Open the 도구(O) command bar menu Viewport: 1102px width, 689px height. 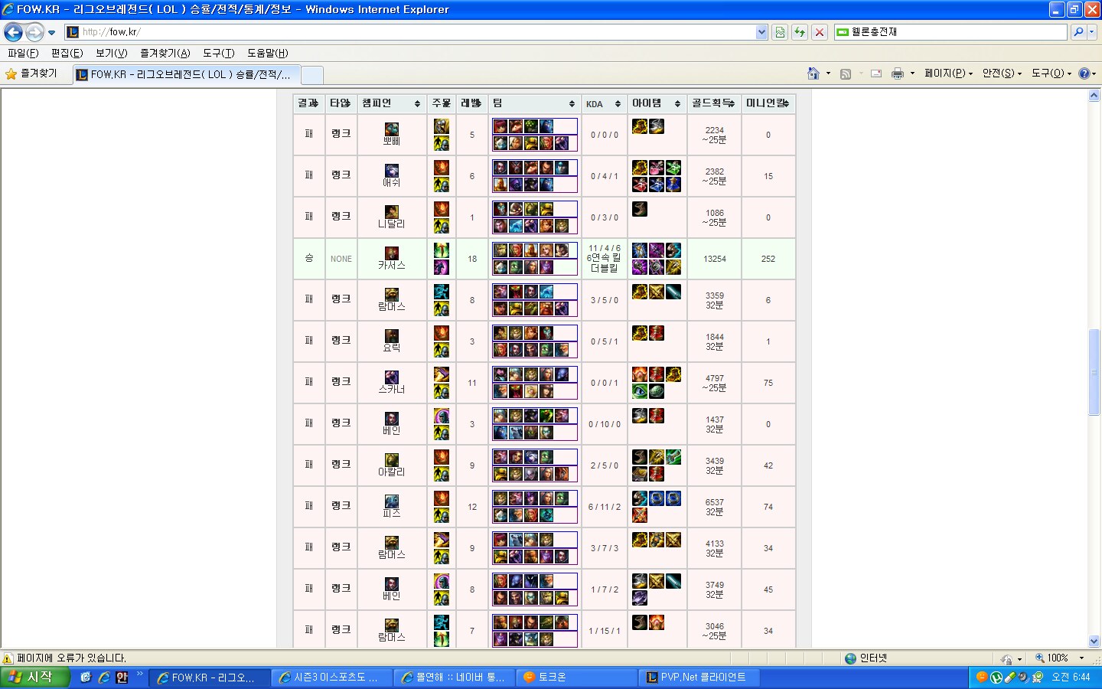pyautogui.click(x=1051, y=73)
